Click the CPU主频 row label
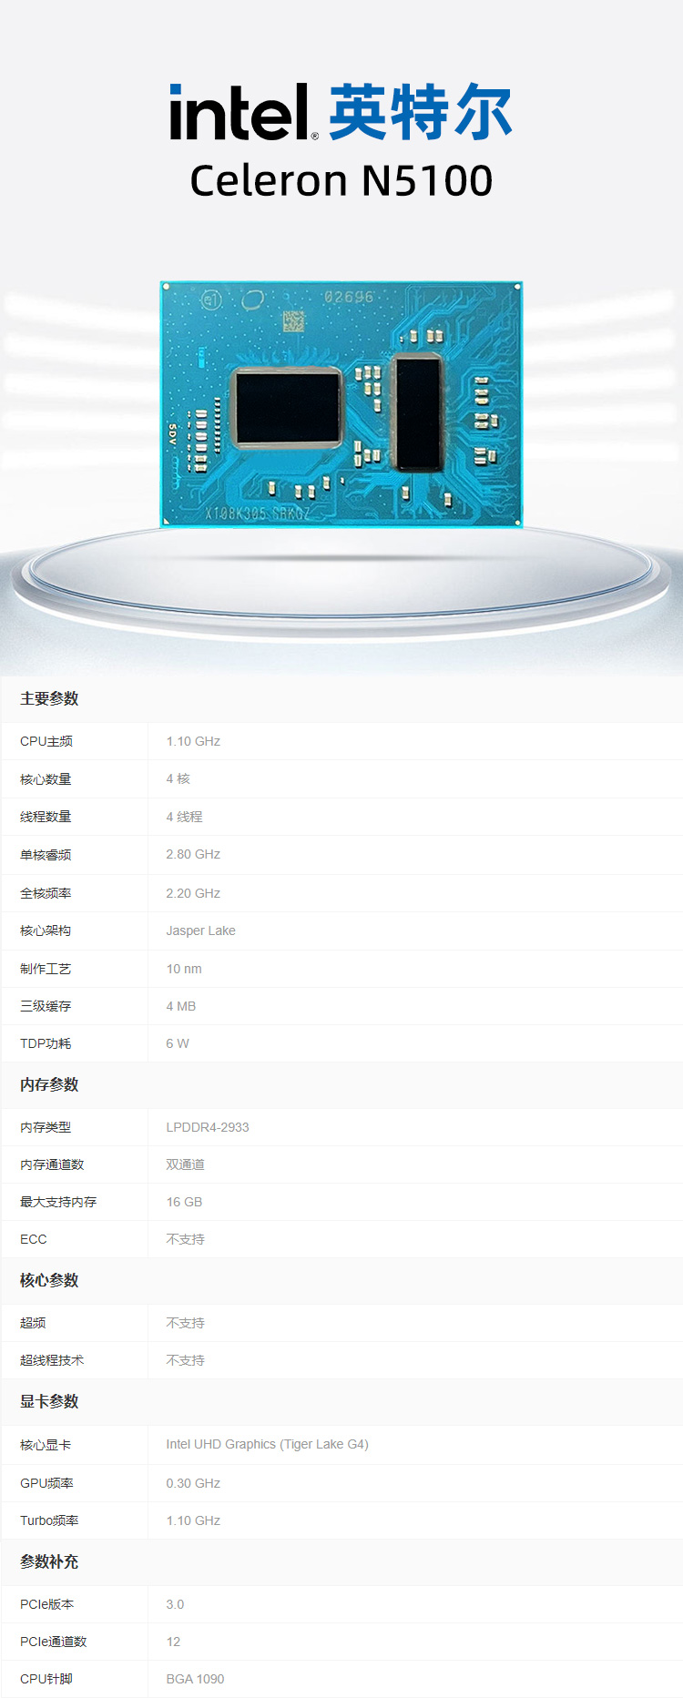 tap(46, 741)
